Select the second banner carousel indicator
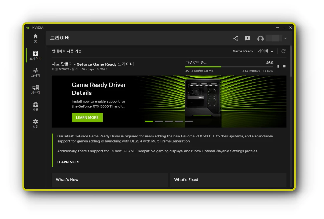The height and width of the screenshot is (219, 324). pyautogui.click(x=159, y=122)
